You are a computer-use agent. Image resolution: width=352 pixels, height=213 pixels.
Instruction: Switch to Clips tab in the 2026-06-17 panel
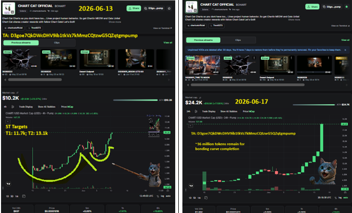238,40
